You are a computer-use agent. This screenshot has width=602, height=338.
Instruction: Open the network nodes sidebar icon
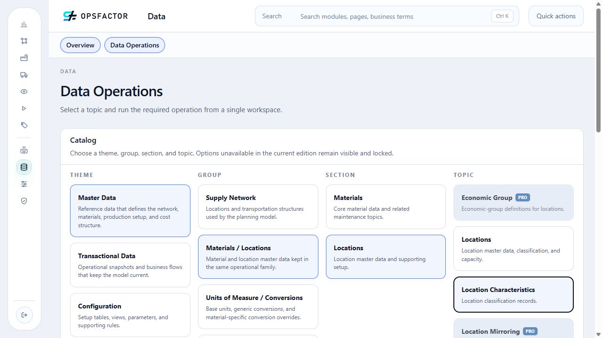click(x=24, y=41)
